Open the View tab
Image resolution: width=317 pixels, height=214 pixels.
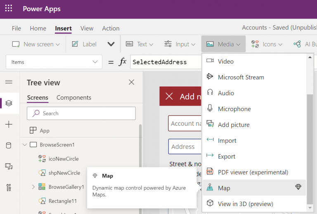[87, 29]
